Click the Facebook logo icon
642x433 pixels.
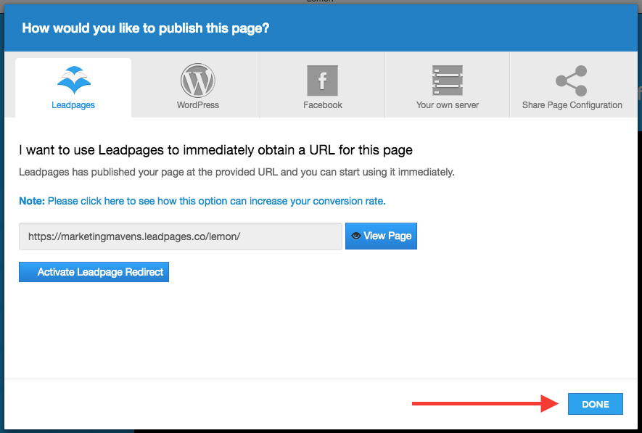(x=323, y=81)
